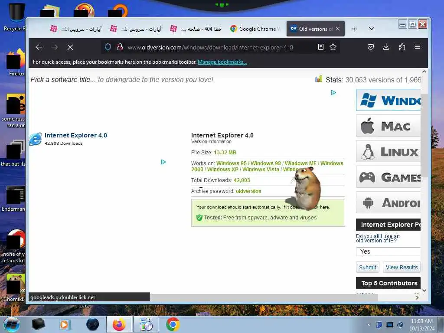Image resolution: width=444 pixels, height=333 pixels.
Task: View site security padlock info
Action: tap(120, 47)
